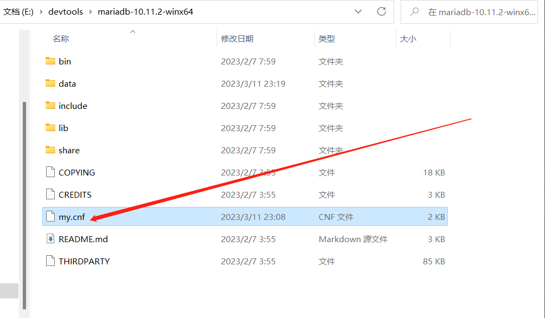Select the CREDITS file name

[x=75, y=194]
